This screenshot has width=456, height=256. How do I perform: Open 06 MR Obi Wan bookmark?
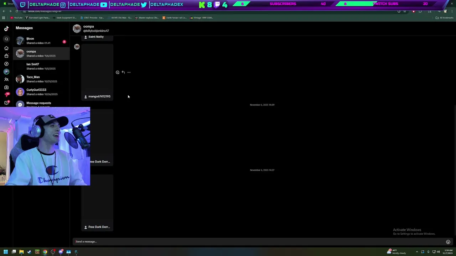coord(119,18)
